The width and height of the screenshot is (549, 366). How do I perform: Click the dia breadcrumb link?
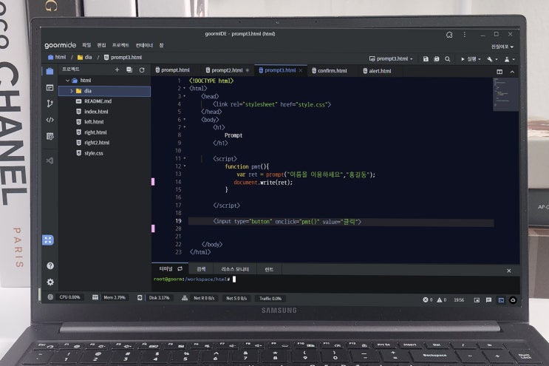(85, 57)
